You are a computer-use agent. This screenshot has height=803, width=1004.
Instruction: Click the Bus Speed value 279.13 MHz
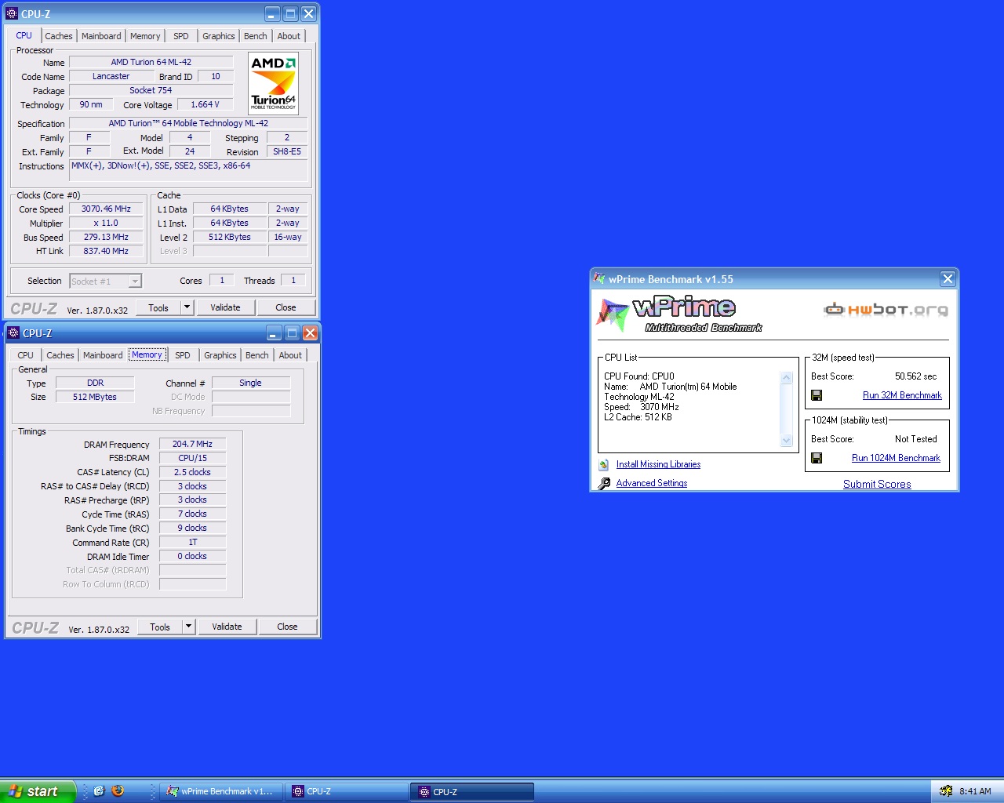pos(106,237)
